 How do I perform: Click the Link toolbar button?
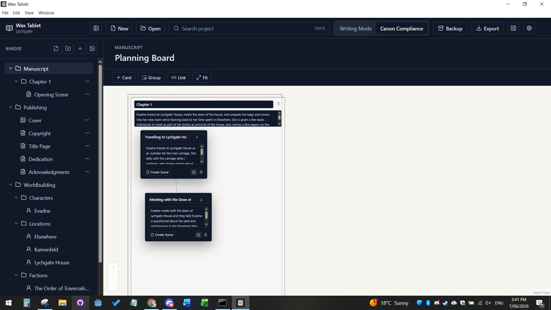click(x=179, y=77)
